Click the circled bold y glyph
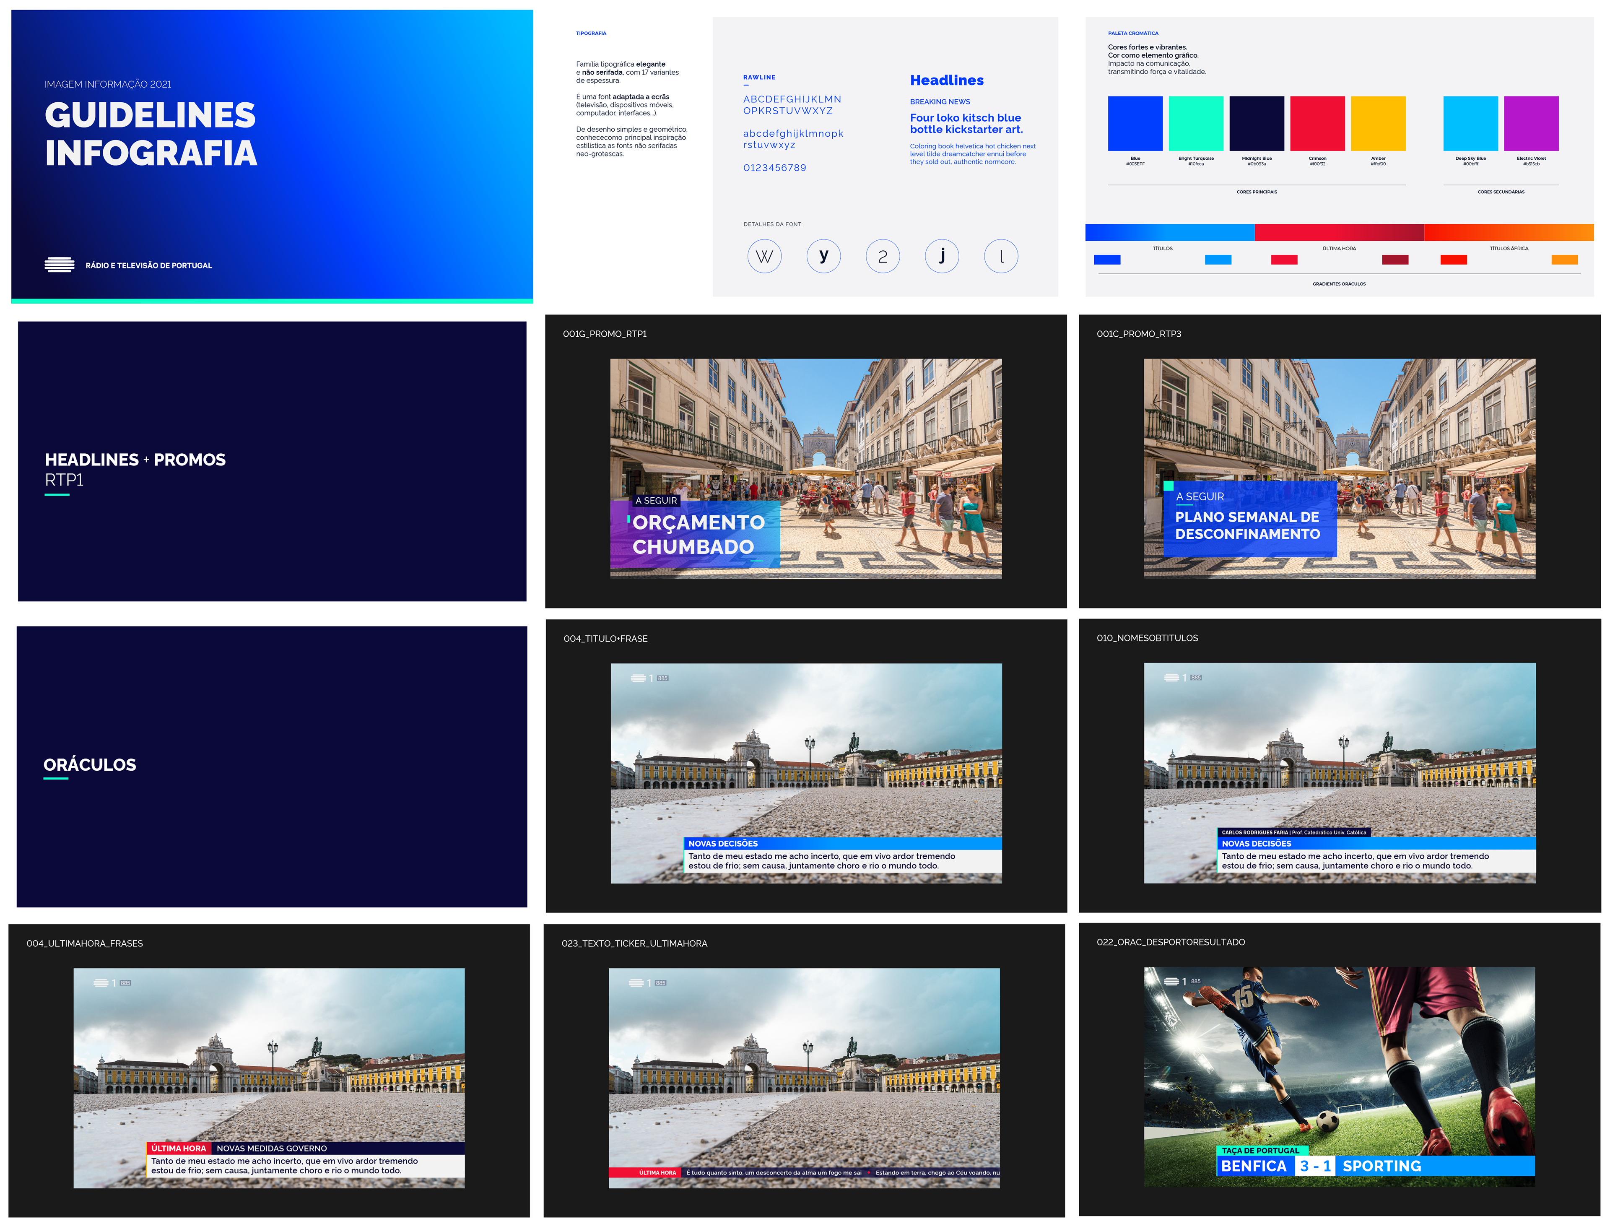The width and height of the screenshot is (1610, 1229). tap(823, 257)
